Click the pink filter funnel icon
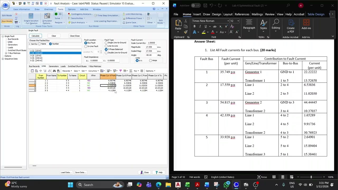The height and width of the screenshot is (190, 338). [121, 71]
